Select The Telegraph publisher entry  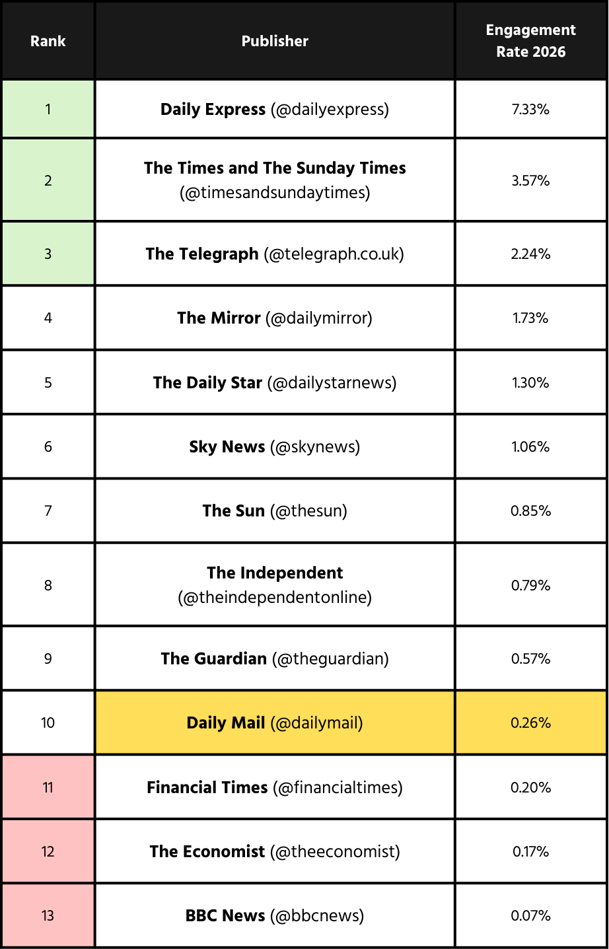[275, 254]
